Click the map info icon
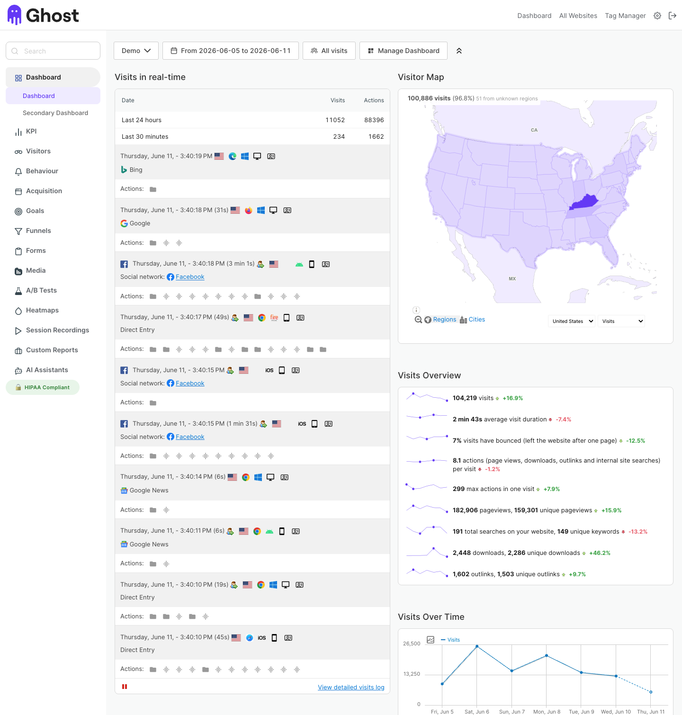The height and width of the screenshot is (715, 682). [x=416, y=310]
